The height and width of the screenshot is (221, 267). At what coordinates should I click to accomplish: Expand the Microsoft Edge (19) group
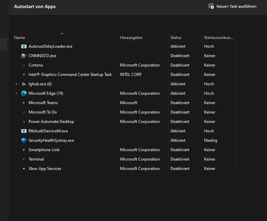16,93
